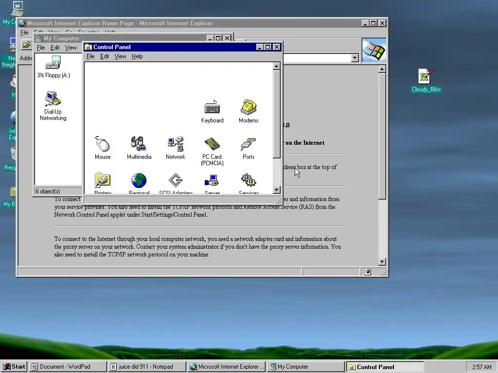Click Internet Explorer scrollbar down arrow

click(382, 262)
